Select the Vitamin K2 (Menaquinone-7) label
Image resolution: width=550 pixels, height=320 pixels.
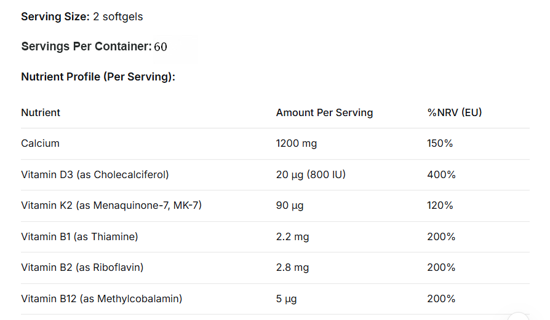tap(111, 206)
